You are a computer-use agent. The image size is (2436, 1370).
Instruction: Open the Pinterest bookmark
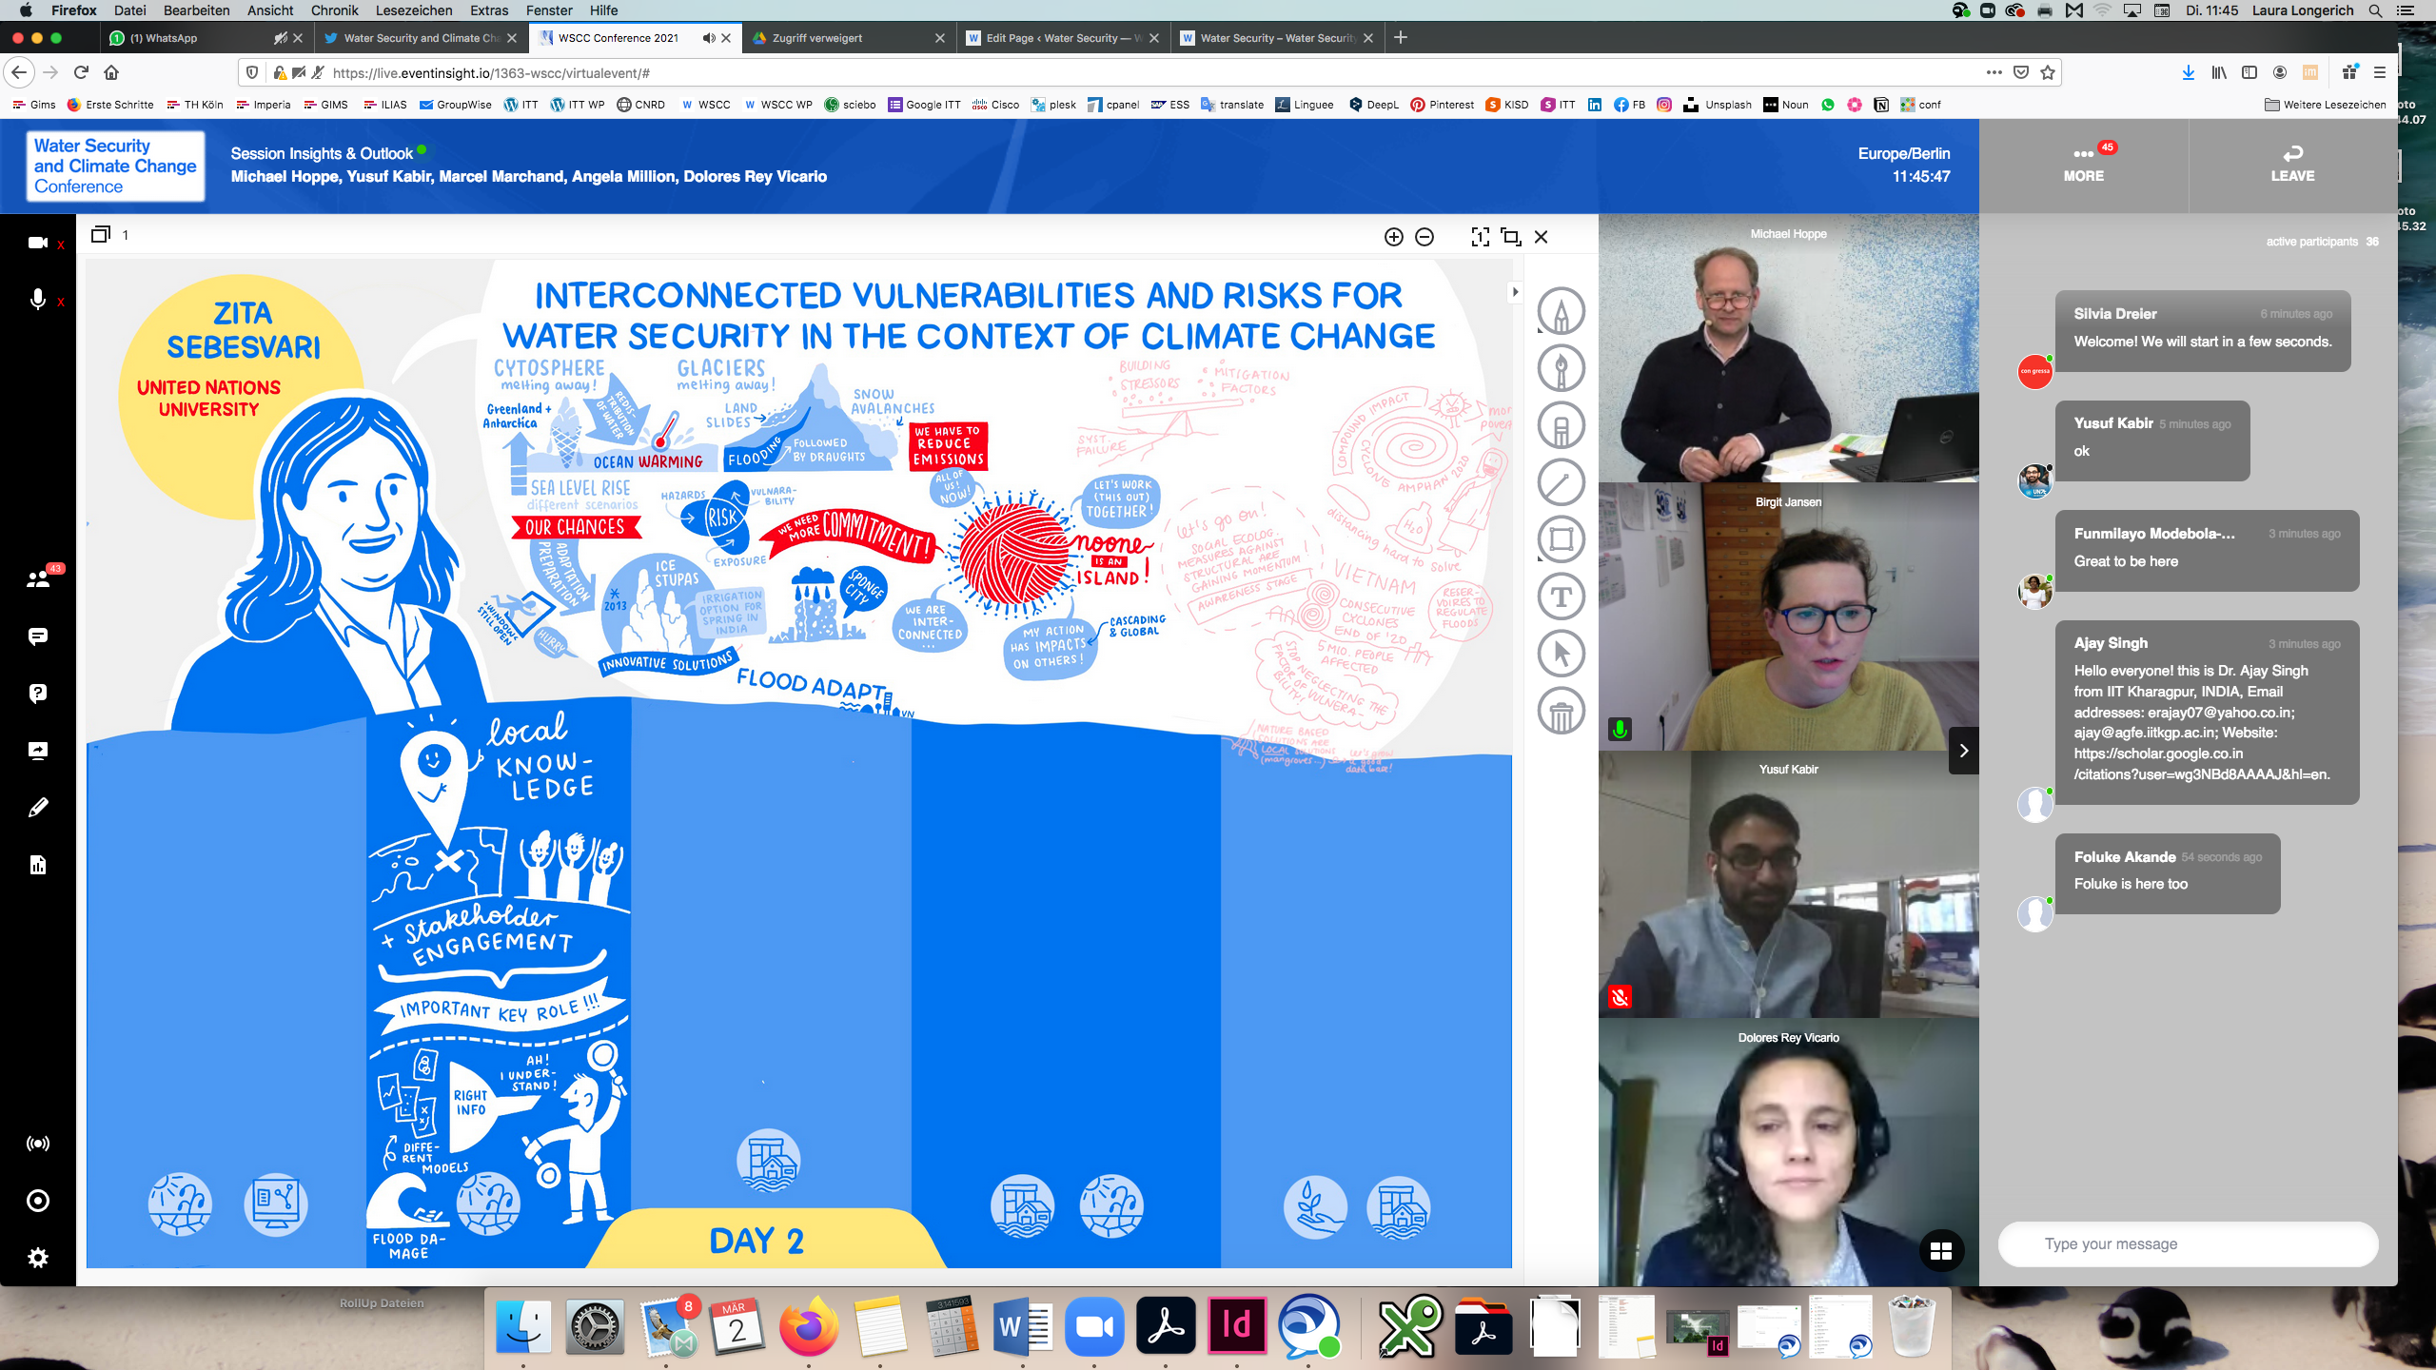[x=1442, y=105]
